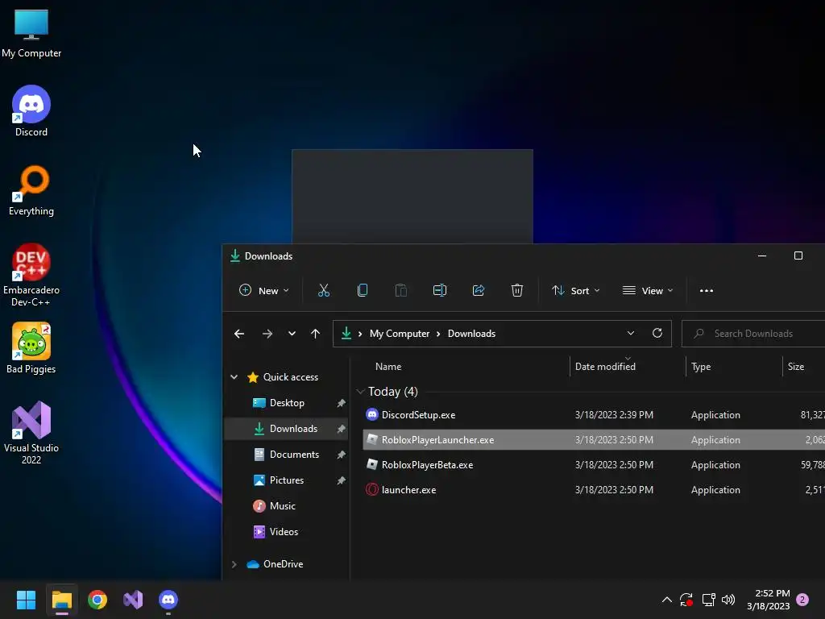Sort by the Size column header

795,367
